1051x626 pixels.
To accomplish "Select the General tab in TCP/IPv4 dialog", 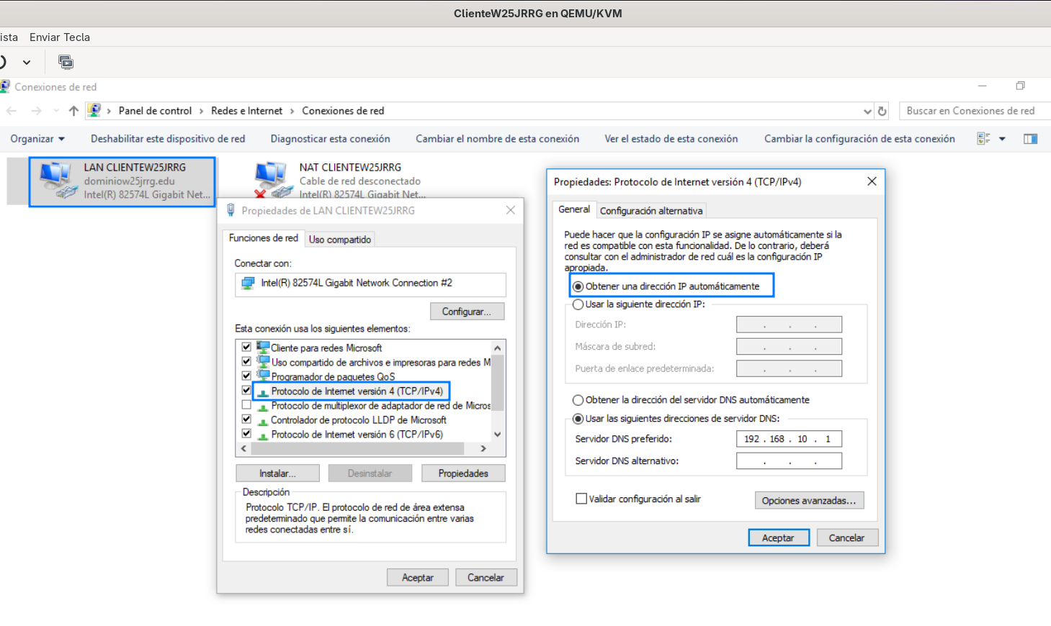I will [574, 209].
